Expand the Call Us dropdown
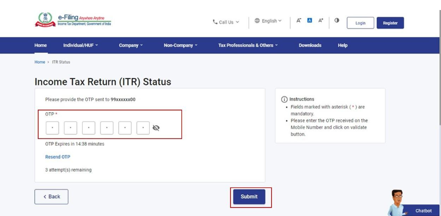The height and width of the screenshot is (216, 441). click(227, 22)
